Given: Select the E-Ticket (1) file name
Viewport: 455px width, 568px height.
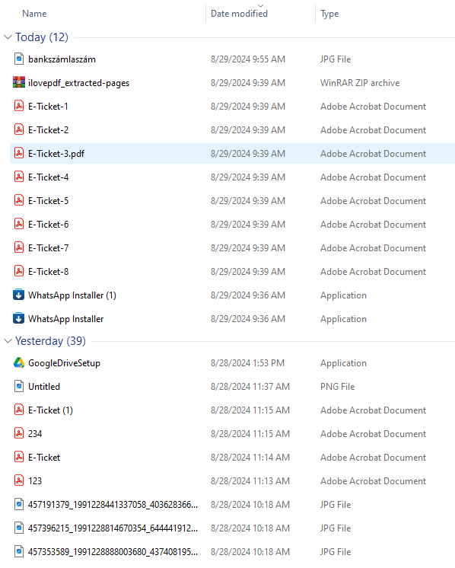Looking at the screenshot, I should point(50,410).
